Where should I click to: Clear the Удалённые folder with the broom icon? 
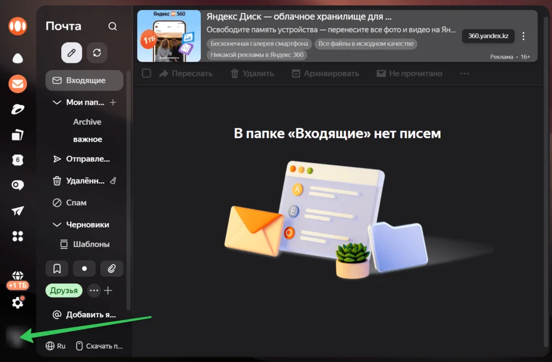113,181
